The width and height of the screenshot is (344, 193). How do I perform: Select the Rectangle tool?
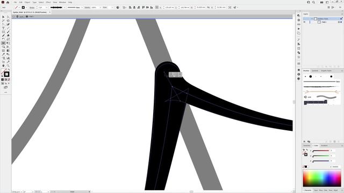[x=3, y=32]
